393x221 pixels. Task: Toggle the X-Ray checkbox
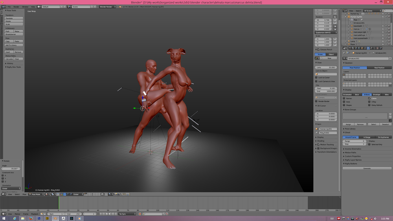pos(369,102)
